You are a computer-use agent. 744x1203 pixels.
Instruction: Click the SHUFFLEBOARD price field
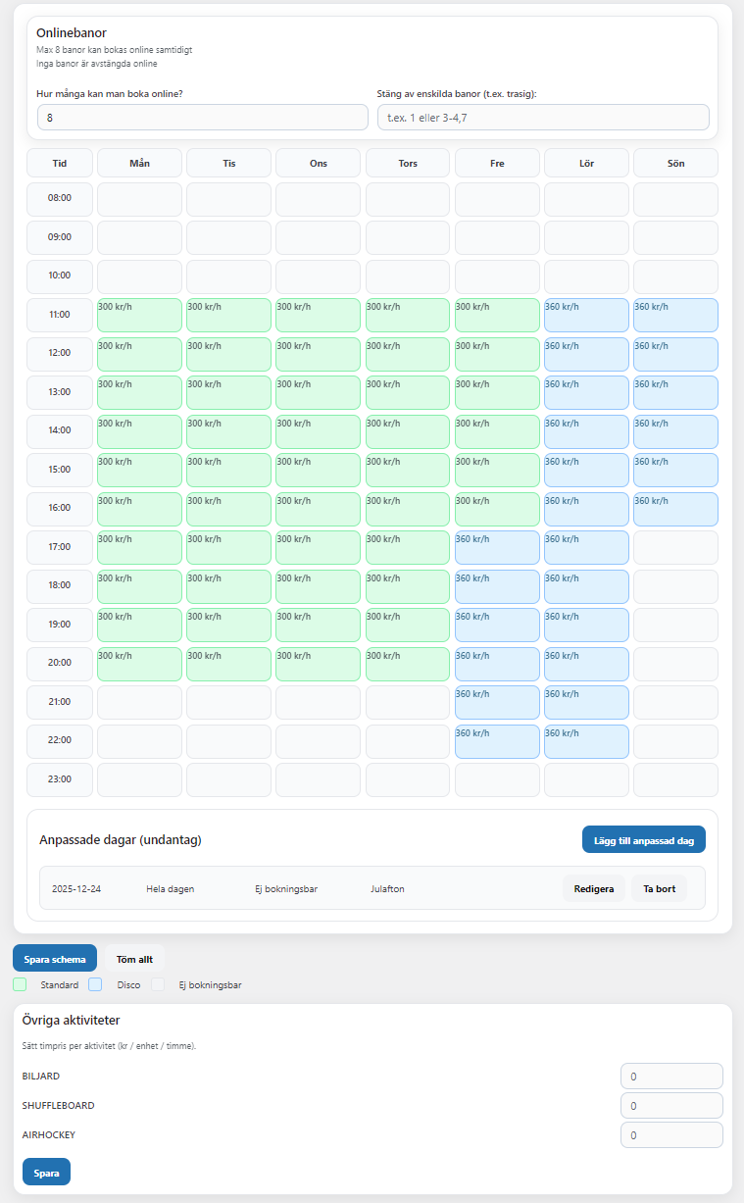tap(671, 1105)
